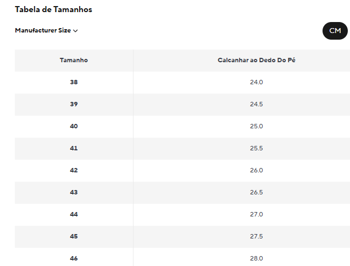Click the Calcanhar ao Dedo Do Pé header
The image size is (350, 266).
(x=256, y=60)
